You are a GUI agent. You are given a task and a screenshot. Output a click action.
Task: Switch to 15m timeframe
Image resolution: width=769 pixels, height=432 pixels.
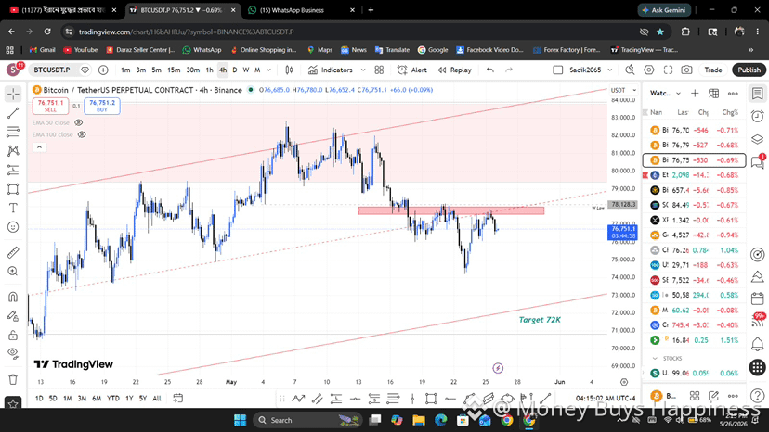point(174,70)
